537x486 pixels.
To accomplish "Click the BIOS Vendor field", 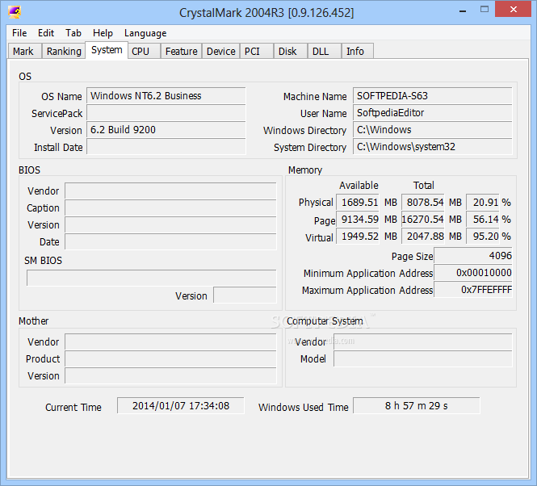I will pos(170,191).
